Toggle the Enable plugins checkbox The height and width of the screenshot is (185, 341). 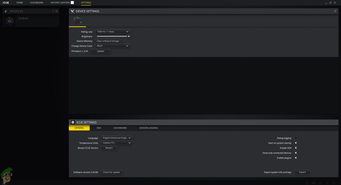point(296,158)
